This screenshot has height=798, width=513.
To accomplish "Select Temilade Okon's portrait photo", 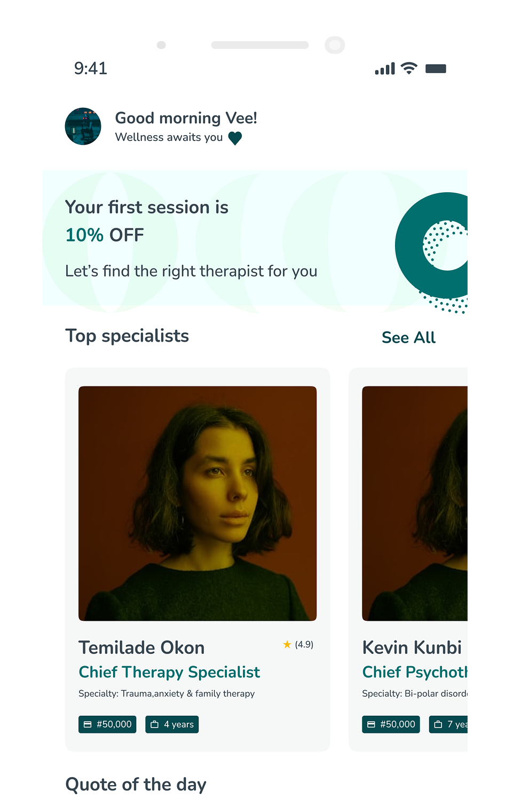I will click(x=198, y=503).
